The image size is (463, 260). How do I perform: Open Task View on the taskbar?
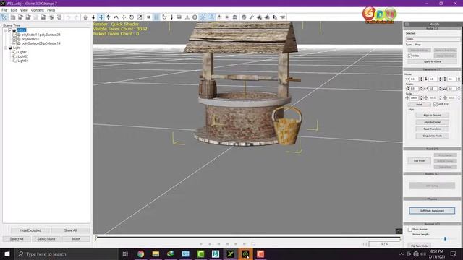coord(125,253)
